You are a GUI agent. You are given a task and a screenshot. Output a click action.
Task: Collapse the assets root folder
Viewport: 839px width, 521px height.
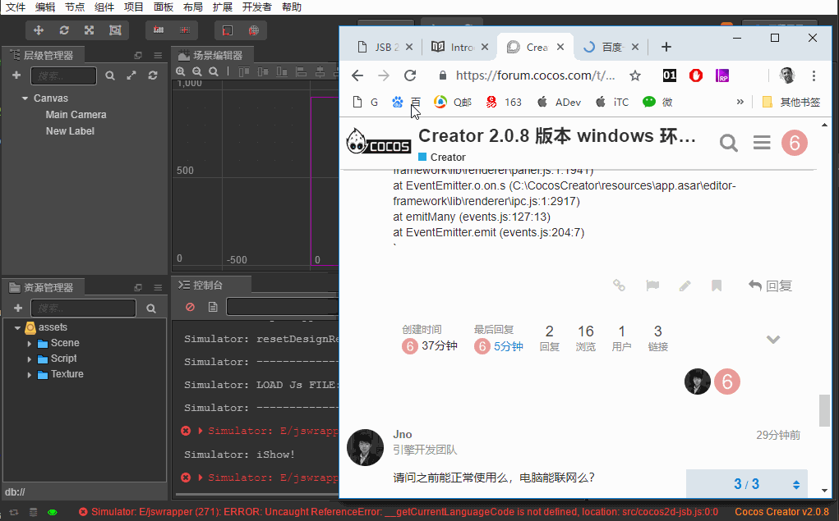click(17, 327)
